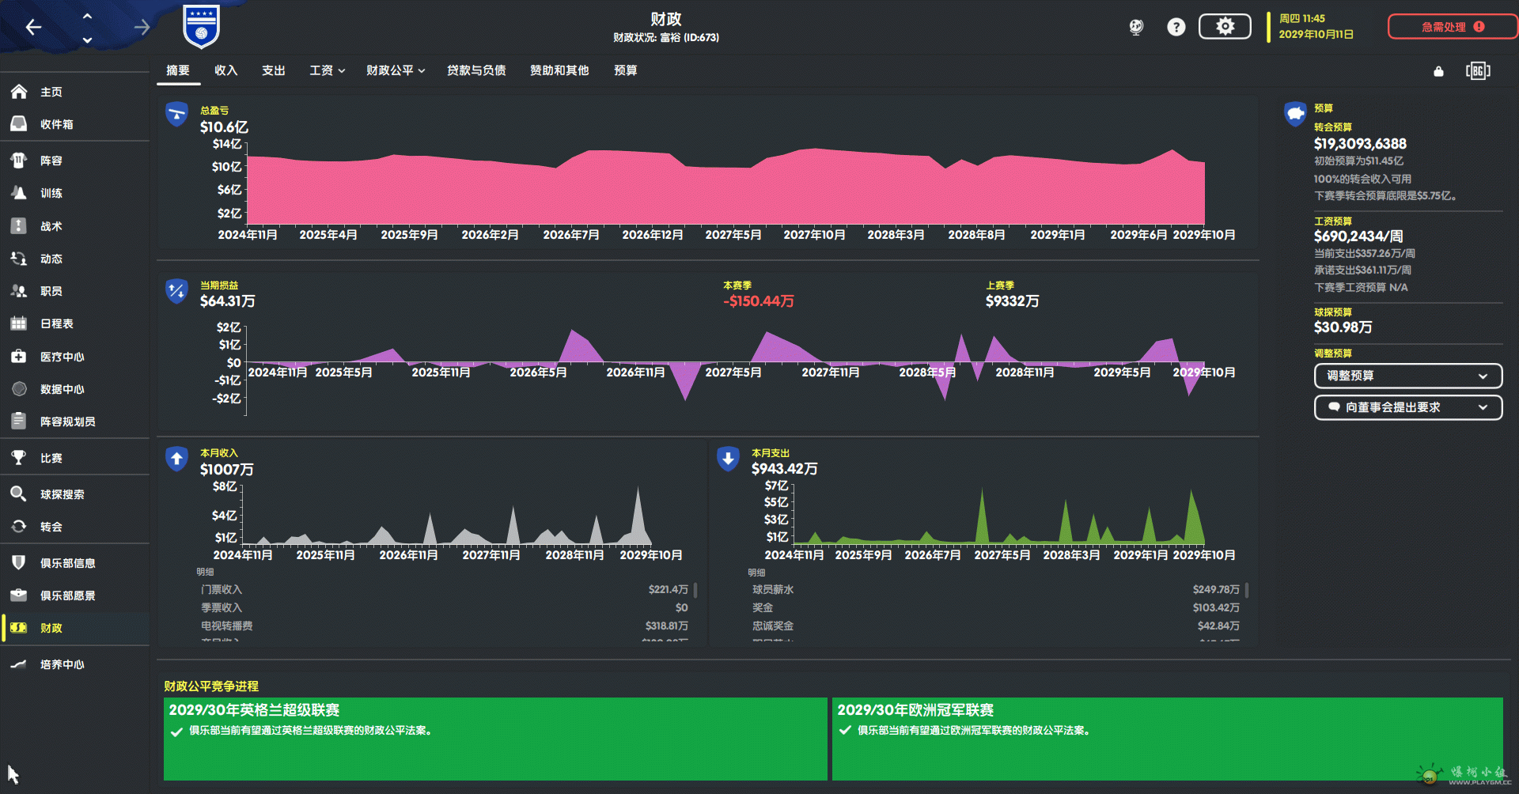Switch to the 支出 tab
Image resolution: width=1519 pixels, height=794 pixels.
(x=274, y=70)
